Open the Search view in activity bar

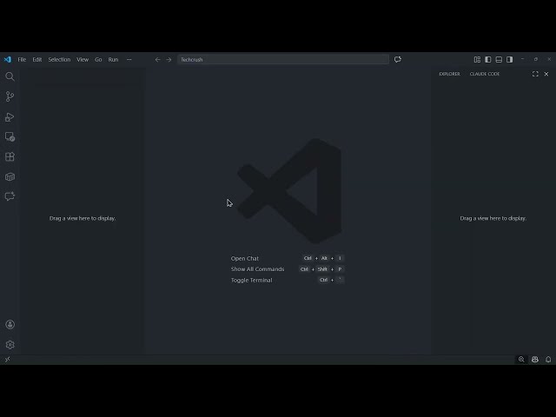[x=10, y=76]
